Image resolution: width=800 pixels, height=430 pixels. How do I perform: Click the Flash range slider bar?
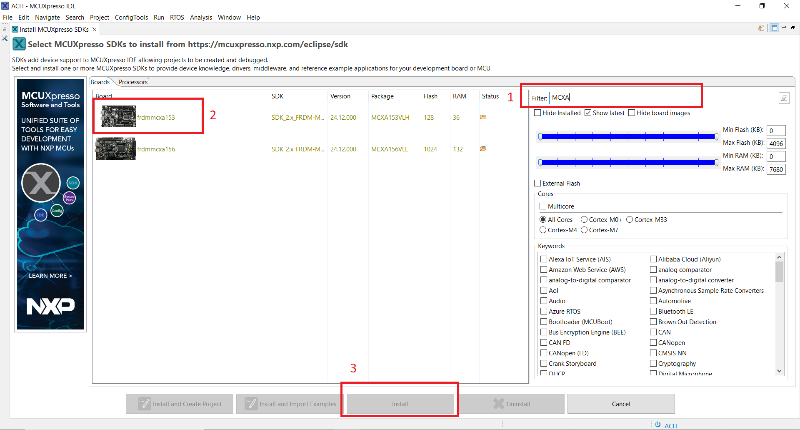[628, 137]
